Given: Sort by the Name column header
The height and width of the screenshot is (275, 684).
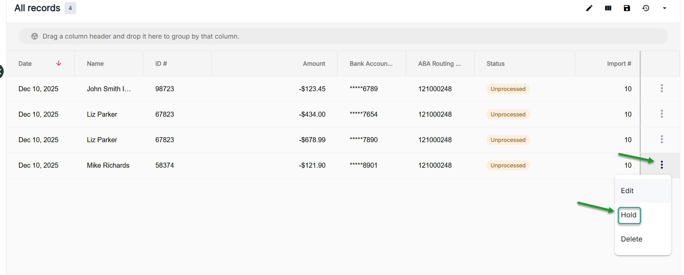Looking at the screenshot, I should pyautogui.click(x=95, y=64).
